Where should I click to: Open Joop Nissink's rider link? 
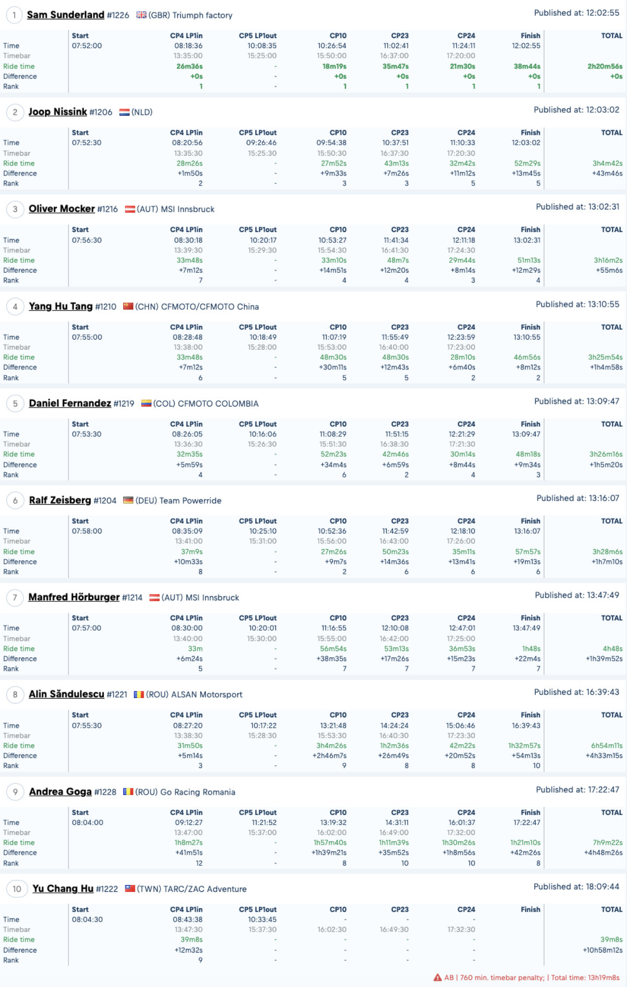point(57,112)
